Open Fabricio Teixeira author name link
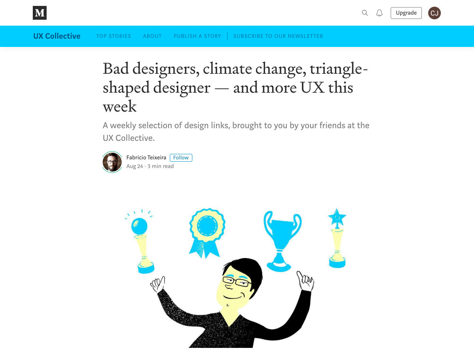The image size is (474, 355). point(146,157)
